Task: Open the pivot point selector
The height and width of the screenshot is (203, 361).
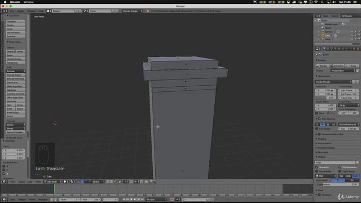Action: coord(73,182)
